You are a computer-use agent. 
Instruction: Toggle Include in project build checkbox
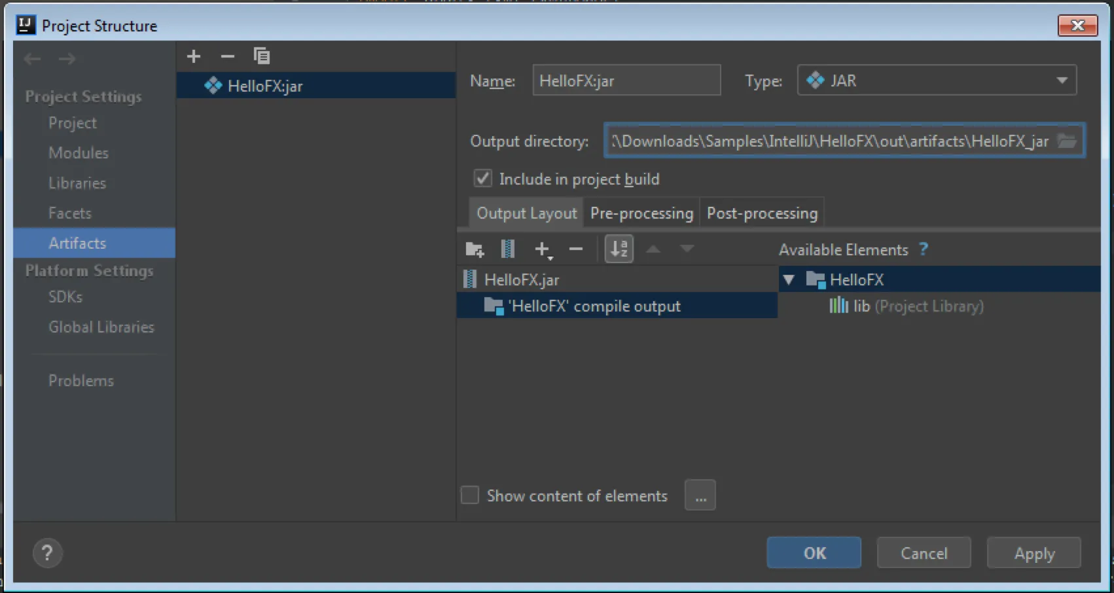coord(483,179)
